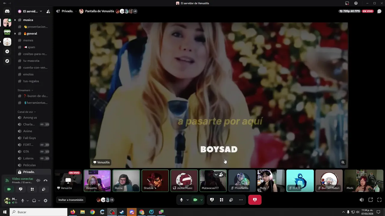385x216 pixels.
Task: Share screen icon in voice panel
Action: (20, 189)
